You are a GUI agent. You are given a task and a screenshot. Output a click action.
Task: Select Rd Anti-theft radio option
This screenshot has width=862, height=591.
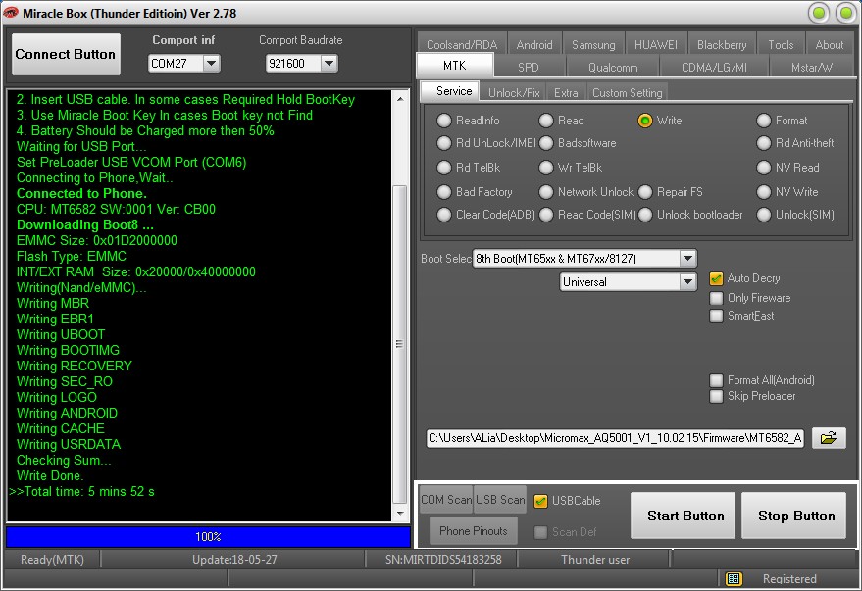(x=764, y=143)
